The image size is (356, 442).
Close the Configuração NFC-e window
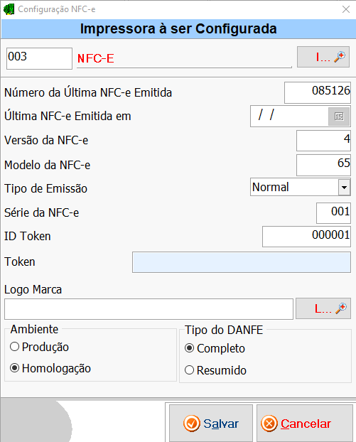346,9
